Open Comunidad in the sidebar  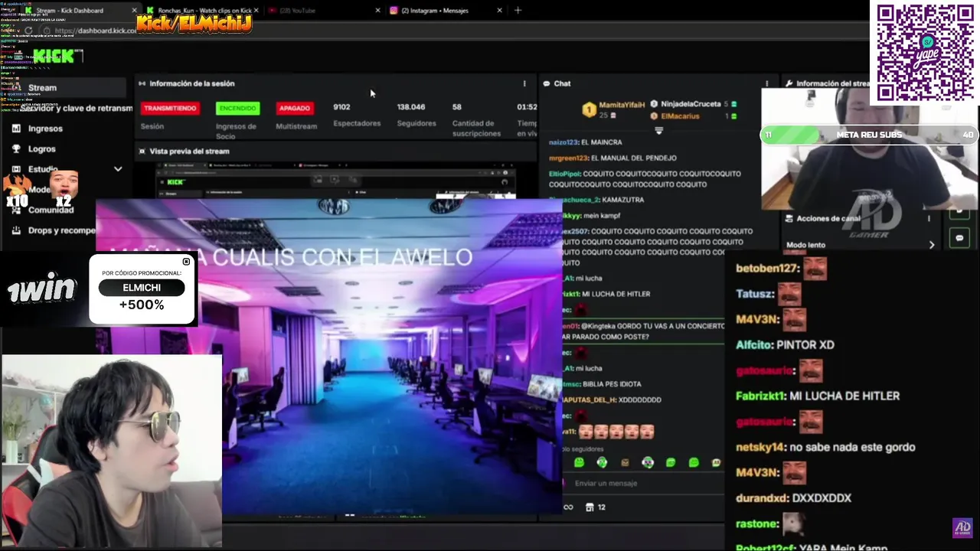[51, 210]
